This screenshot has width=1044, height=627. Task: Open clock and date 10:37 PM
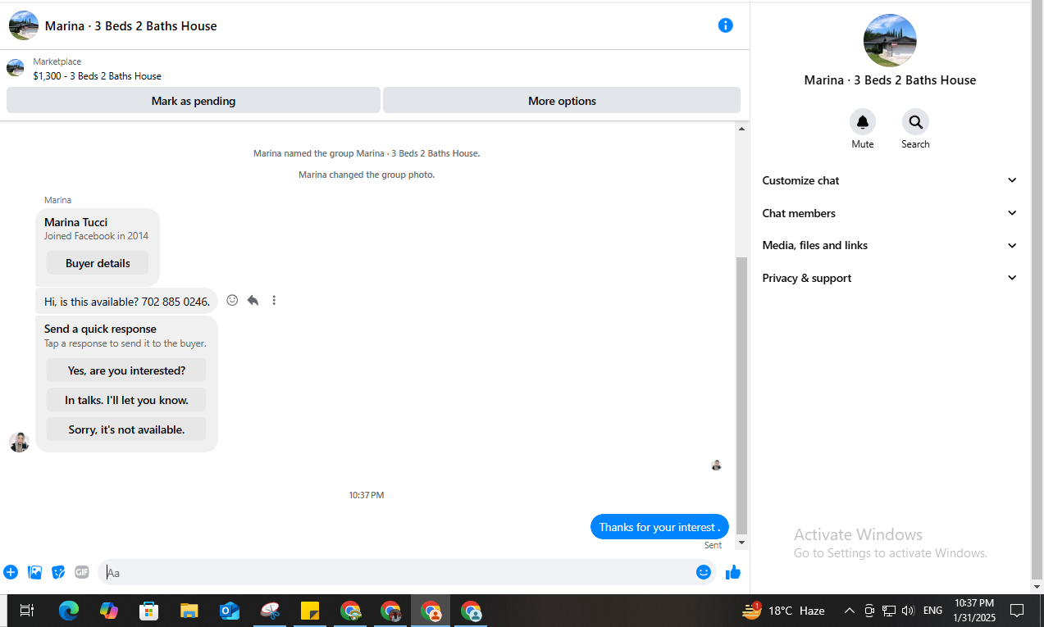[974, 611]
